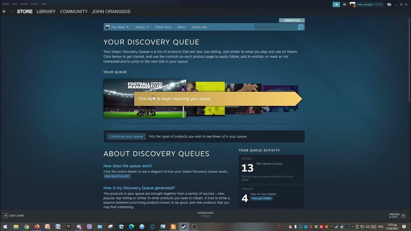Open the Points Shop
411x231 pixels.
163,27
